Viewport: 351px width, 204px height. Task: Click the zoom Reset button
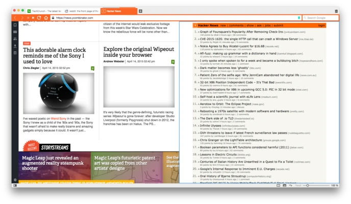click(x=298, y=186)
